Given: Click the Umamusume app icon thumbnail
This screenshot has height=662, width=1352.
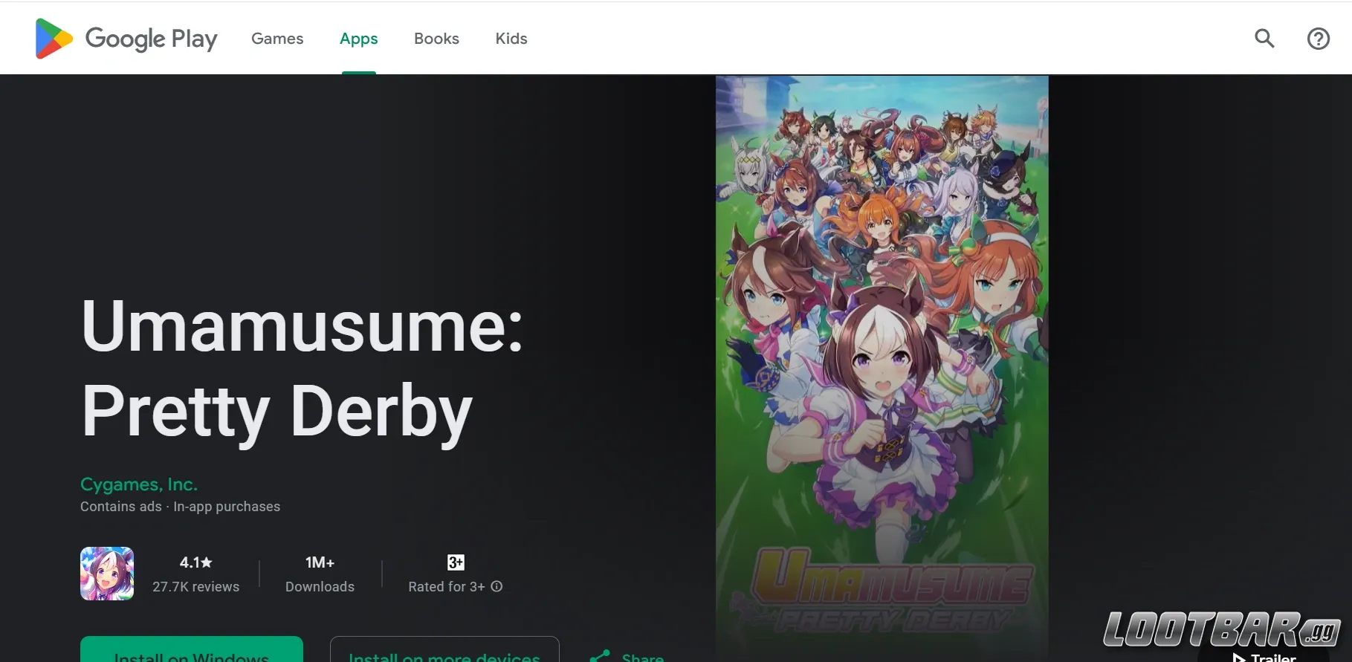Looking at the screenshot, I should pos(107,574).
